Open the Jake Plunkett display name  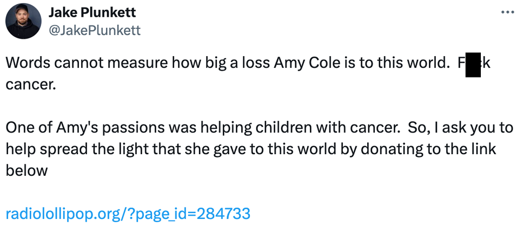[92, 12]
